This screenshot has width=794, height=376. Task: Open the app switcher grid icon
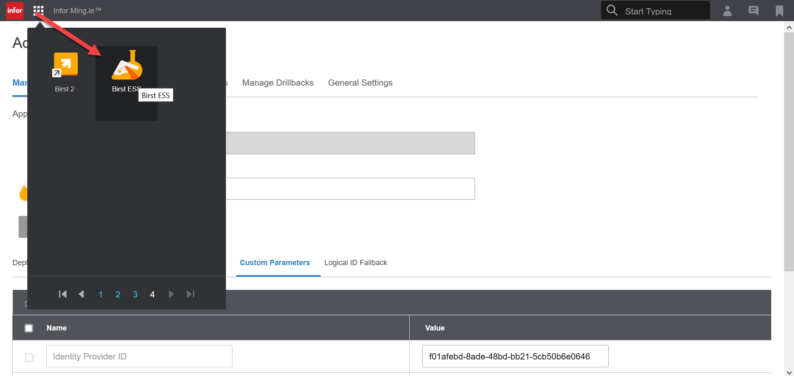(38, 10)
